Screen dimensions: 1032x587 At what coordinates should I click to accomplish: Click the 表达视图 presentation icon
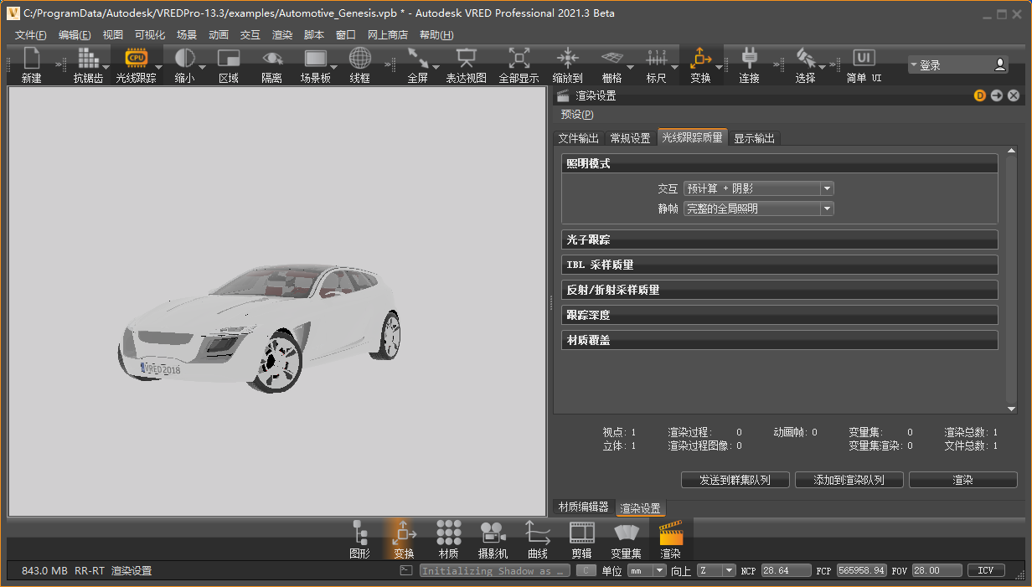466,58
